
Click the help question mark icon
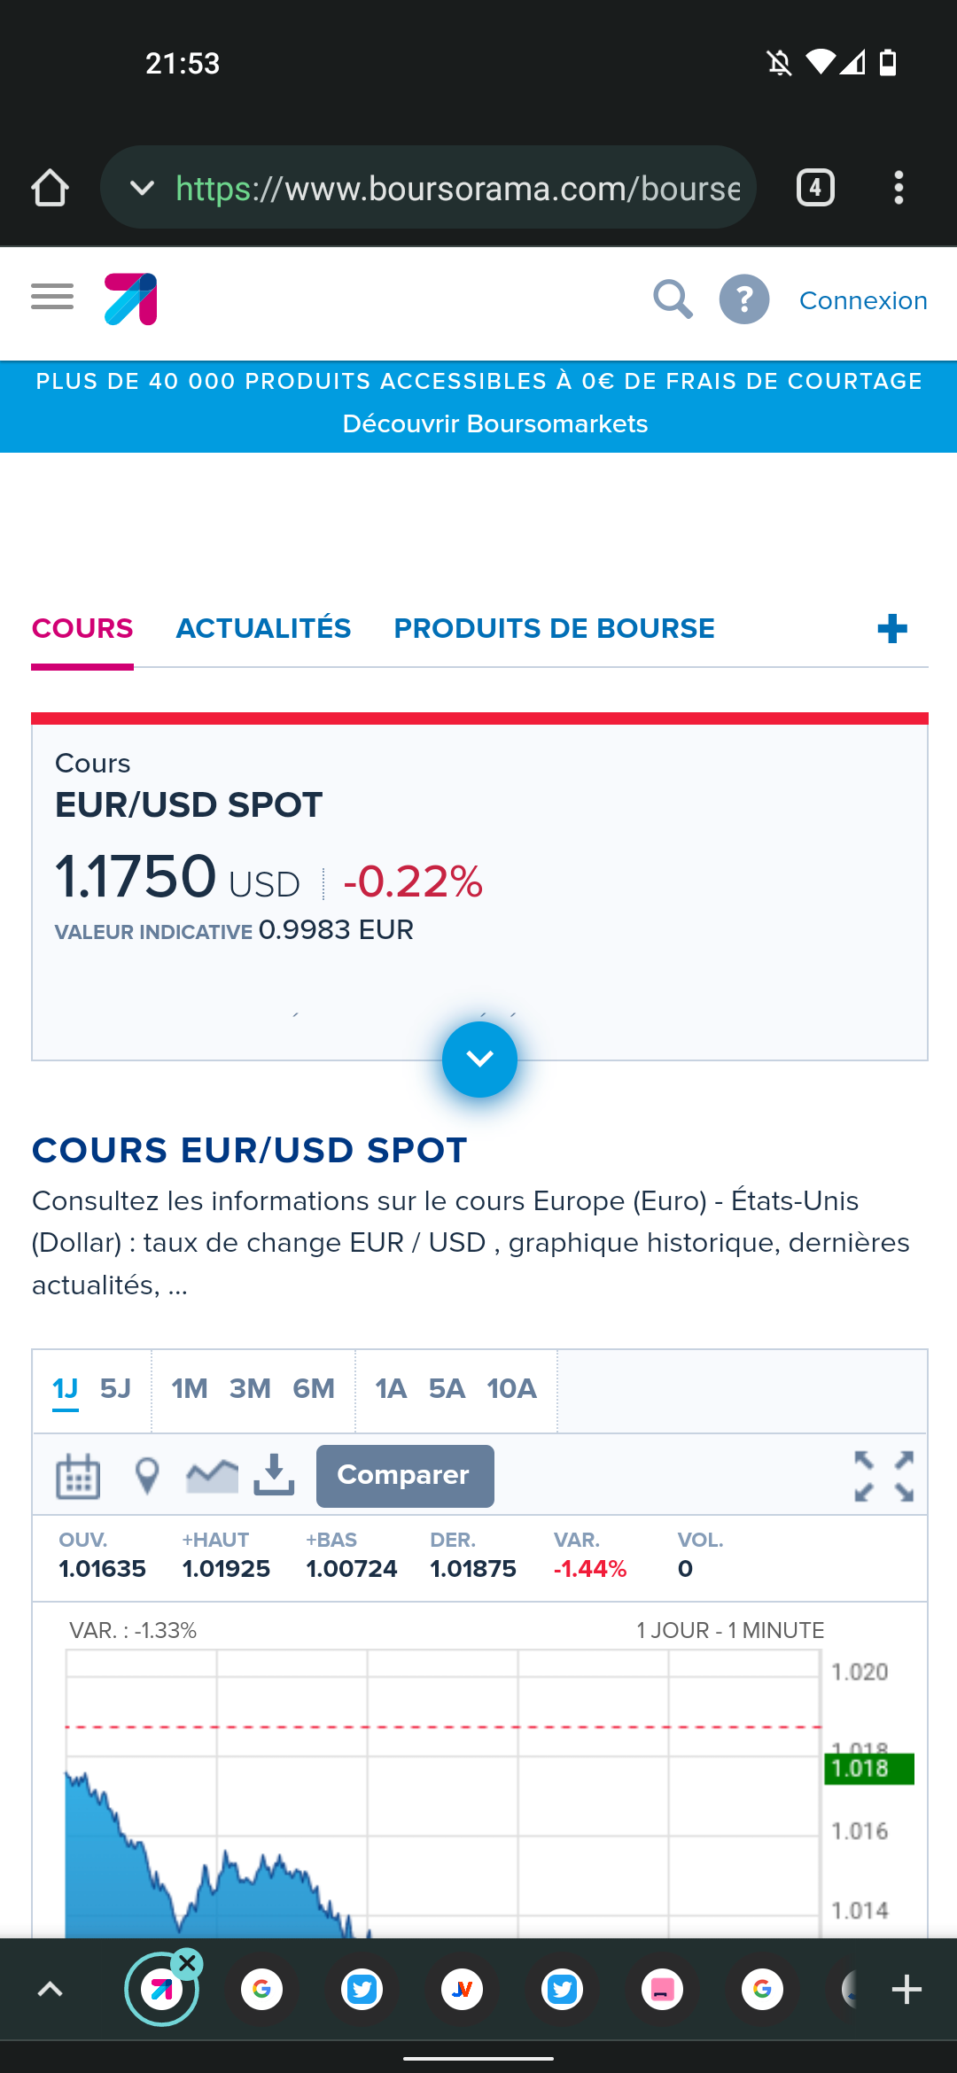coord(744,299)
